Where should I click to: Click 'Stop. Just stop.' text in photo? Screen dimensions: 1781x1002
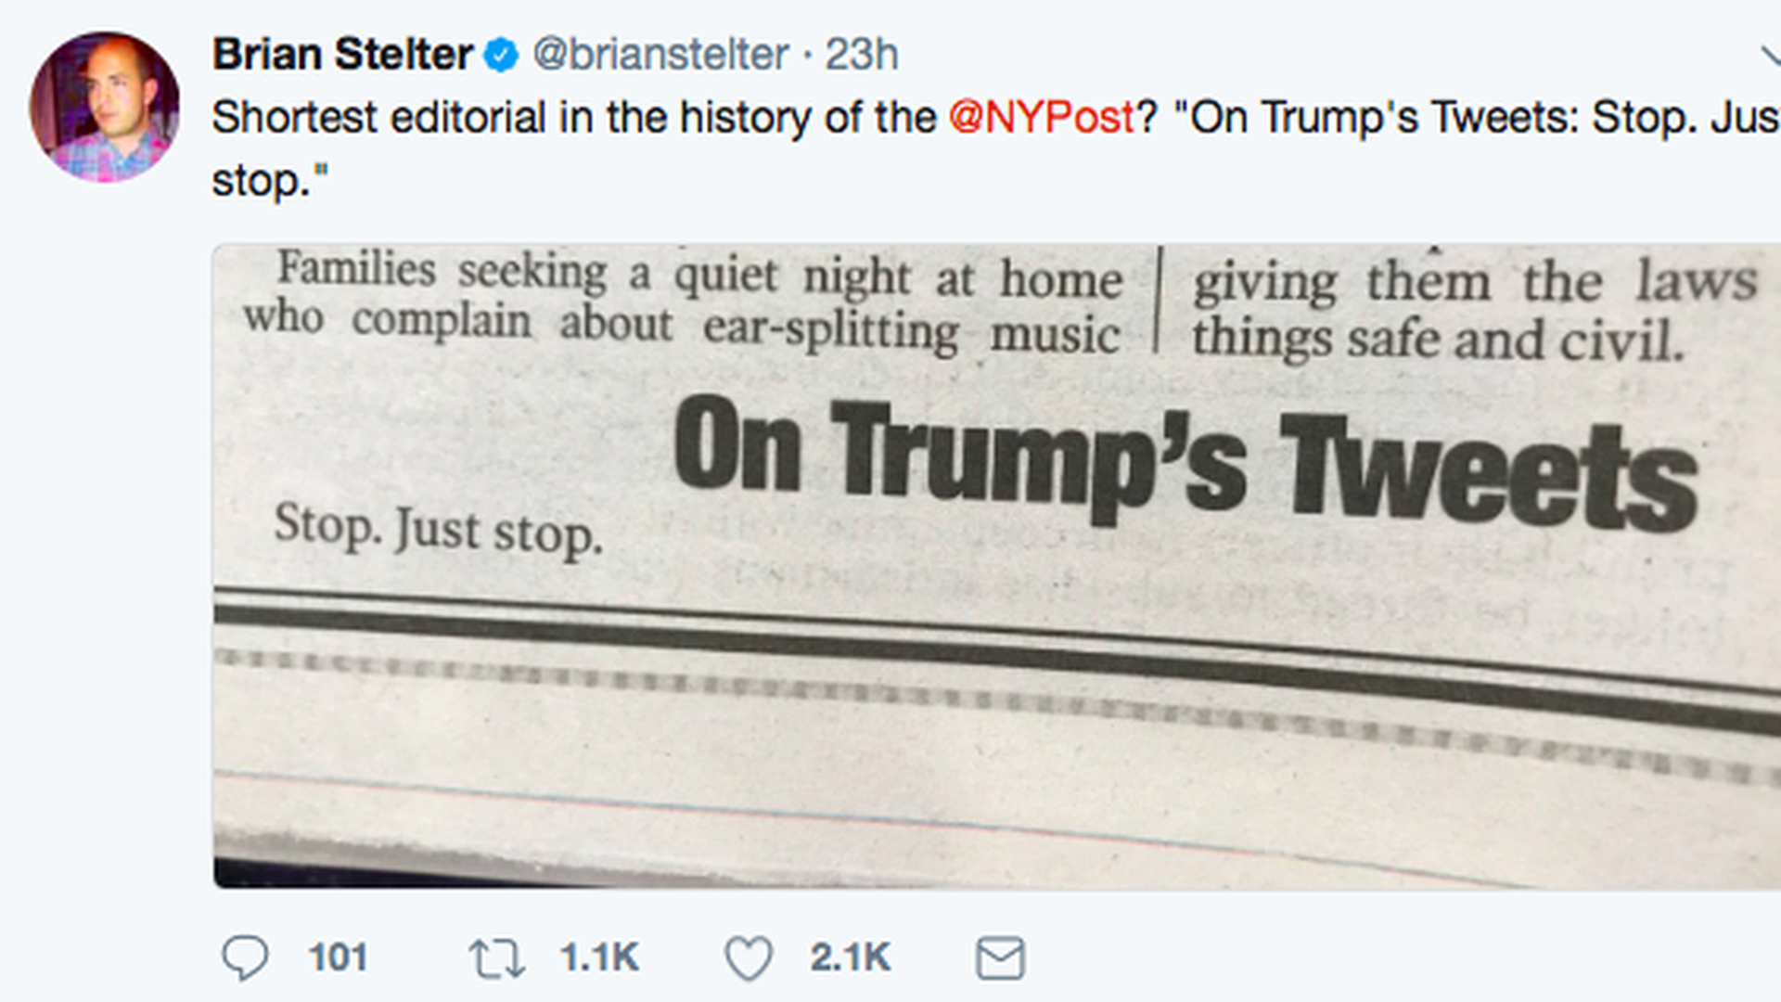tap(438, 530)
